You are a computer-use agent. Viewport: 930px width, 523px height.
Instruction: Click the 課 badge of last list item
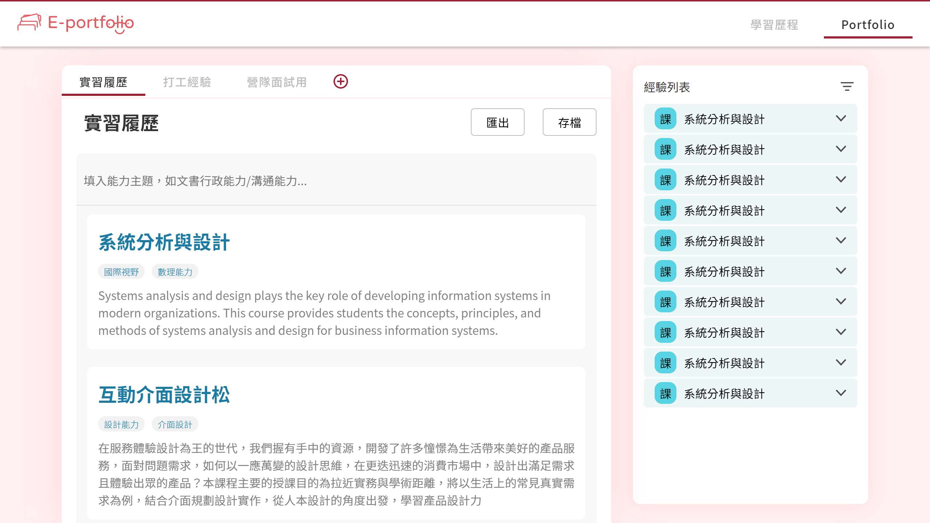665,393
